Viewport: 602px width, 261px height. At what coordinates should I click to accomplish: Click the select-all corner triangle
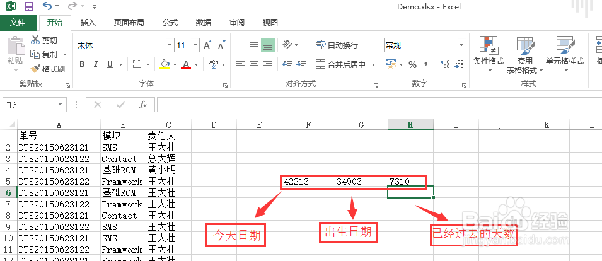point(12,124)
